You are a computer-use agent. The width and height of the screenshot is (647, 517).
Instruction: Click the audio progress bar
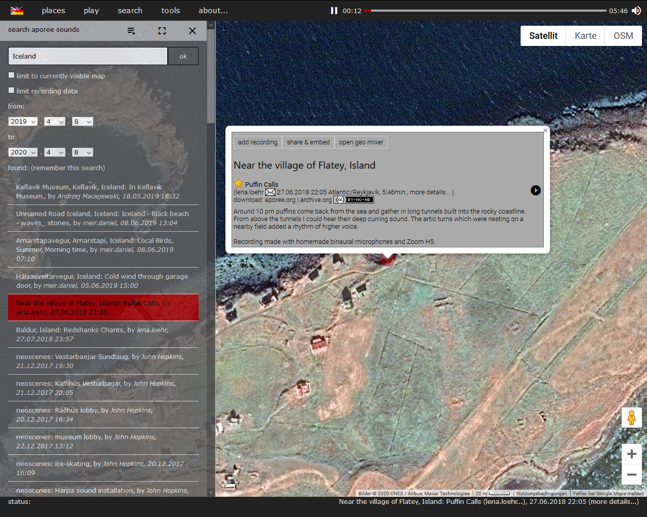pos(485,11)
